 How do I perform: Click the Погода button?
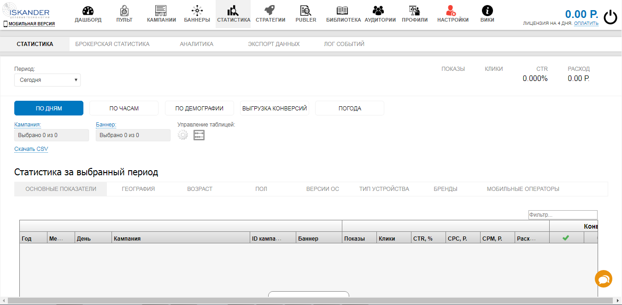tap(350, 108)
